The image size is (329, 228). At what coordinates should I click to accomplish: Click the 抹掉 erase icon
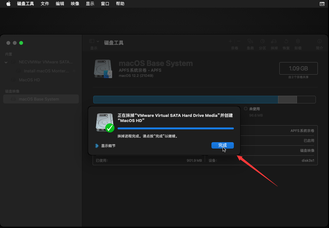274,41
